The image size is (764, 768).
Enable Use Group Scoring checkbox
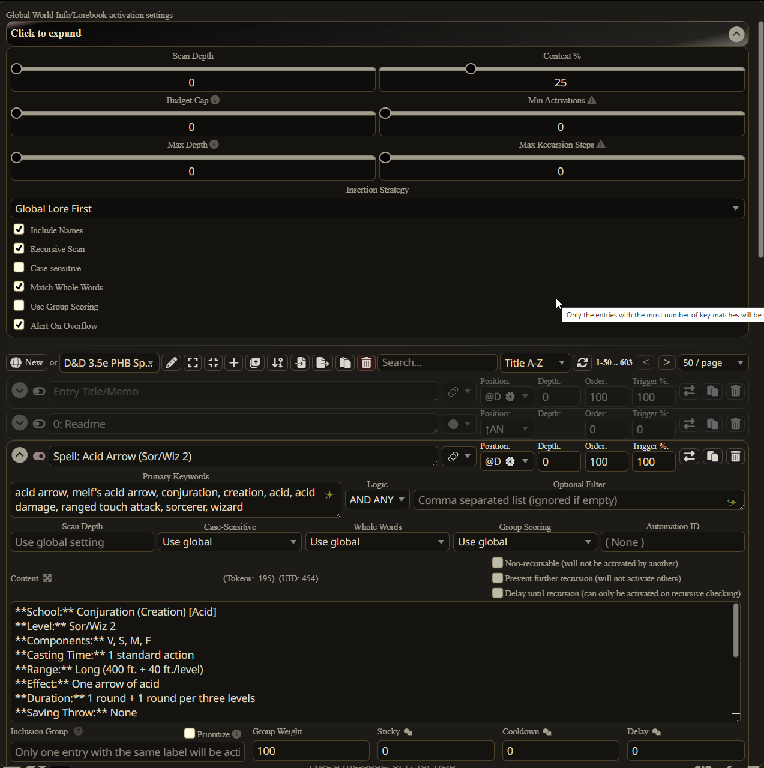tap(19, 306)
